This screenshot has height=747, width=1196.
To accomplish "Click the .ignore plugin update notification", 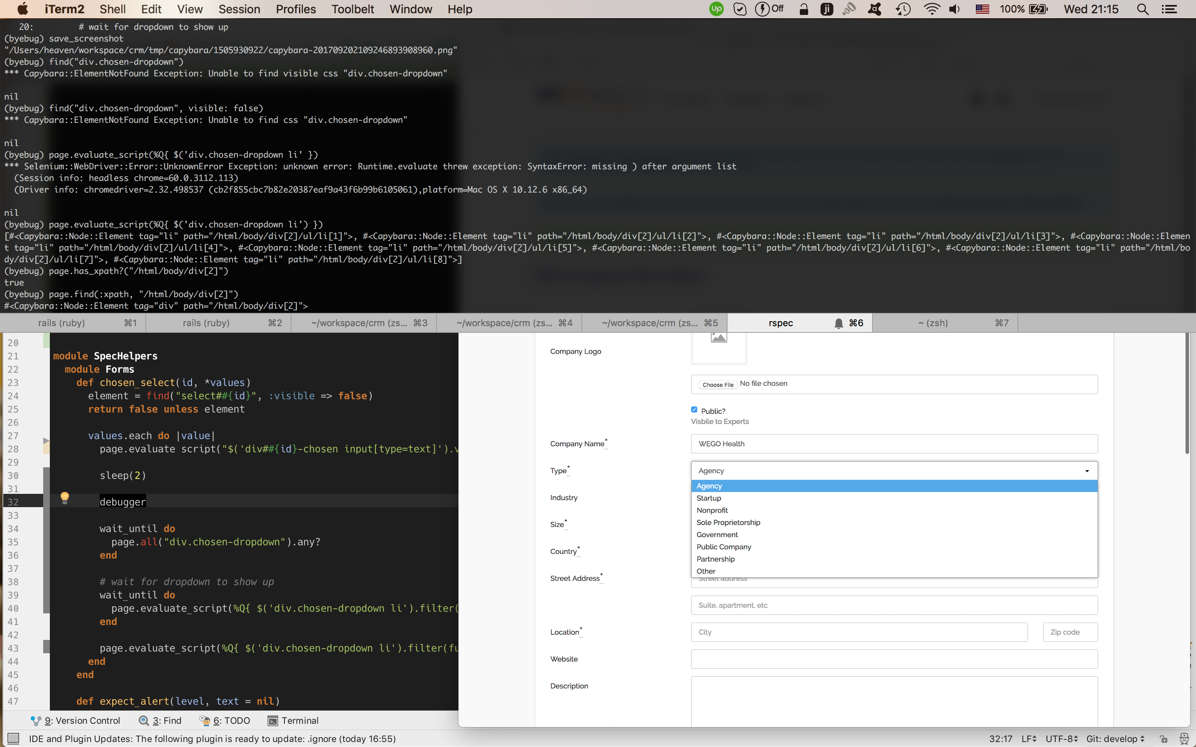I will [213, 739].
